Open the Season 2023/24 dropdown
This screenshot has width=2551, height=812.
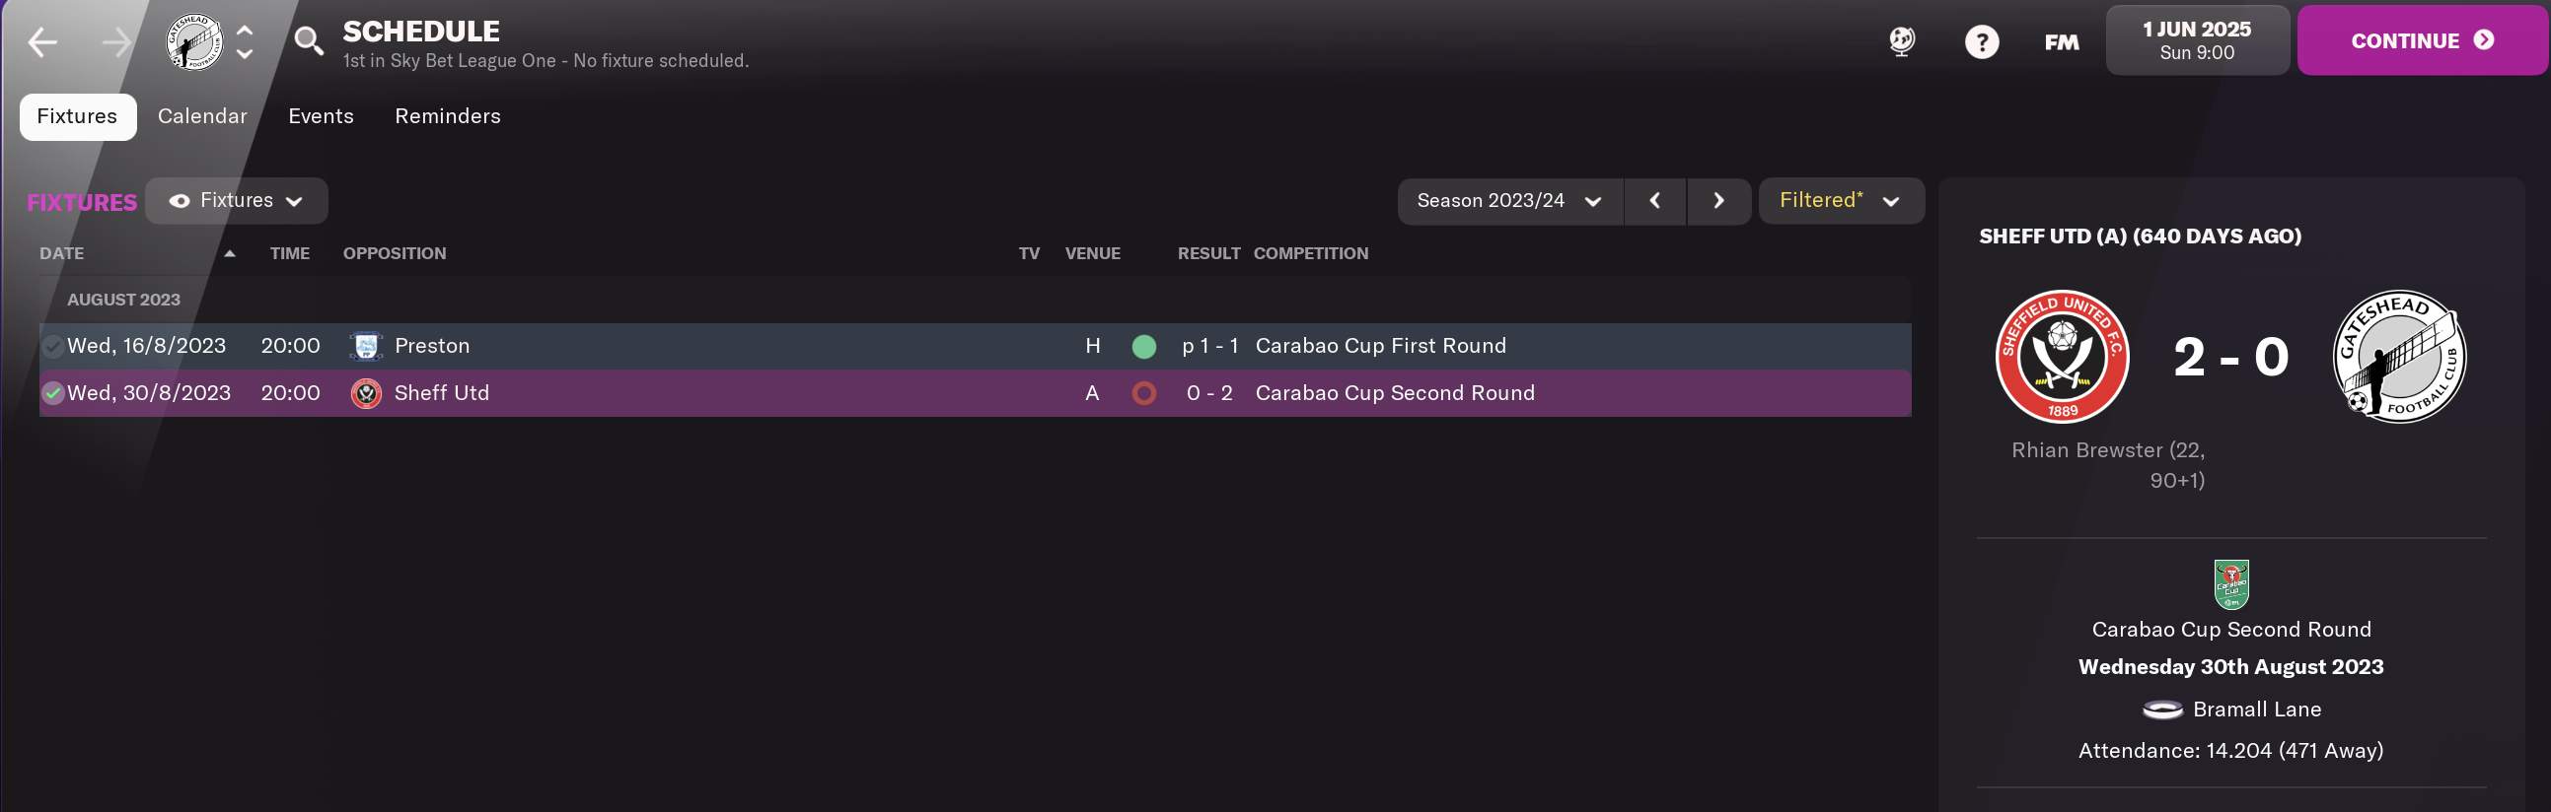point(1509,201)
